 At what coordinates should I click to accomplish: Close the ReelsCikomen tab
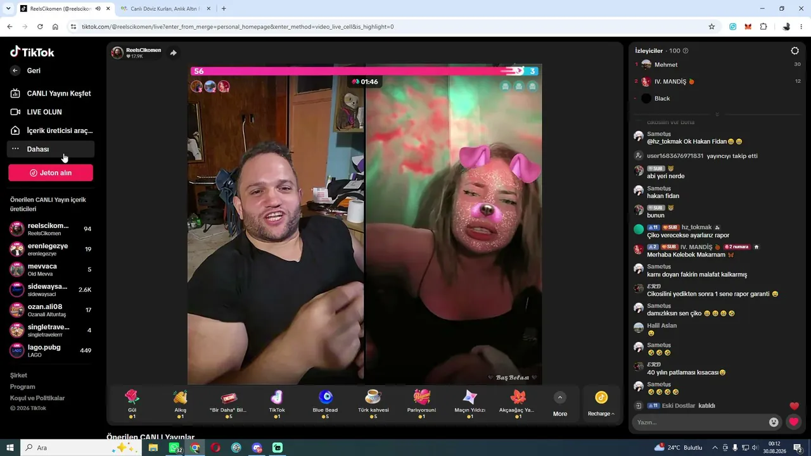pyautogui.click(x=108, y=9)
